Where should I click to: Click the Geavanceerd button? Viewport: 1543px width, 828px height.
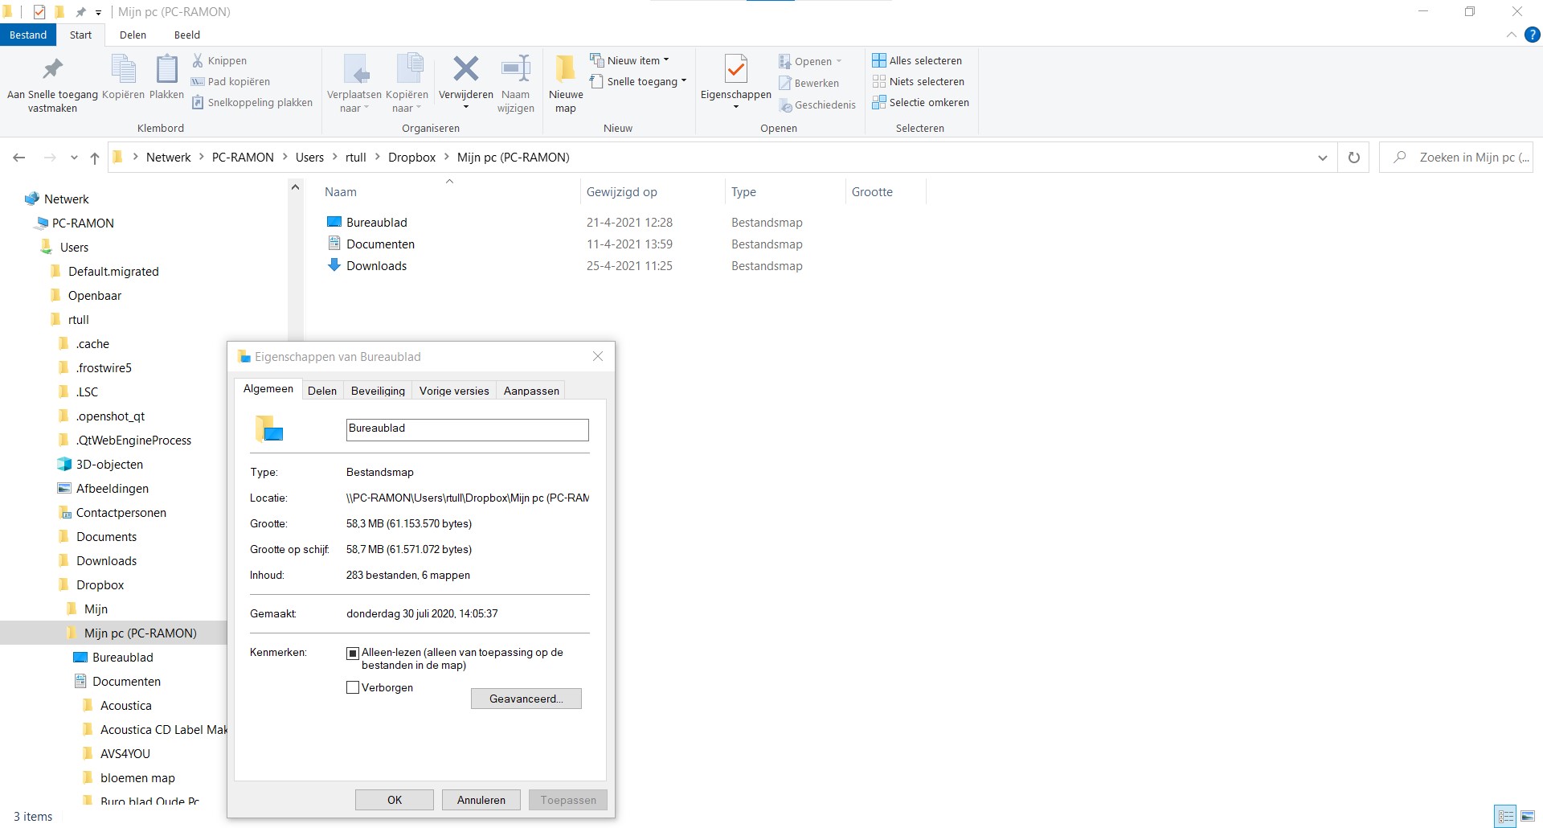click(x=526, y=699)
